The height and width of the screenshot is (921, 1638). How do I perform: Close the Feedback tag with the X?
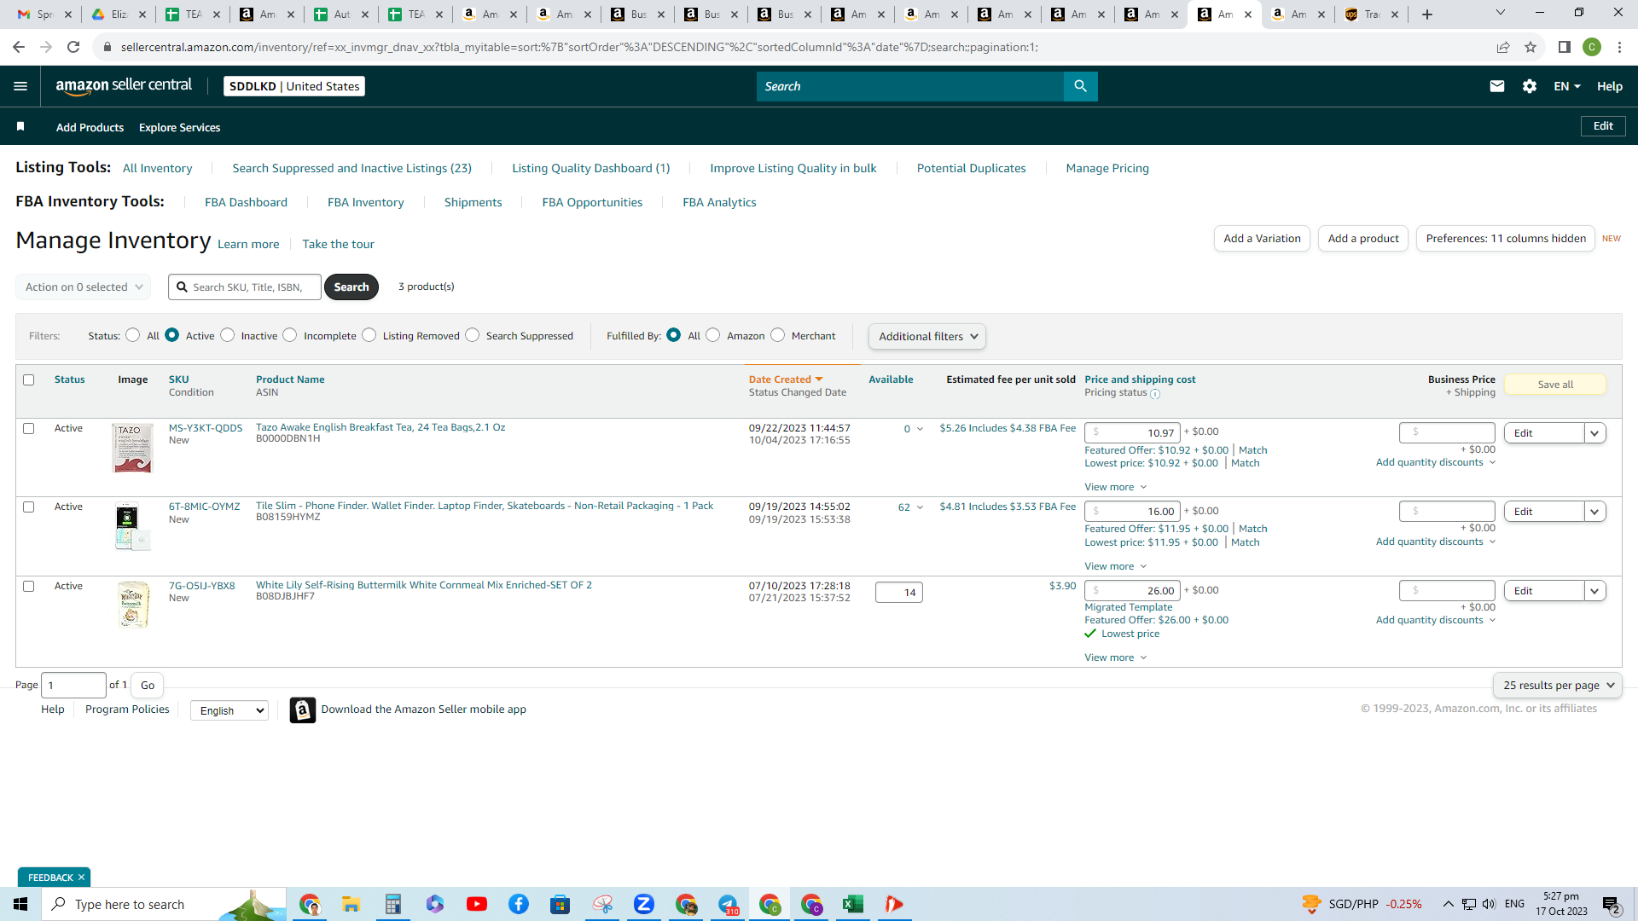pos(82,878)
